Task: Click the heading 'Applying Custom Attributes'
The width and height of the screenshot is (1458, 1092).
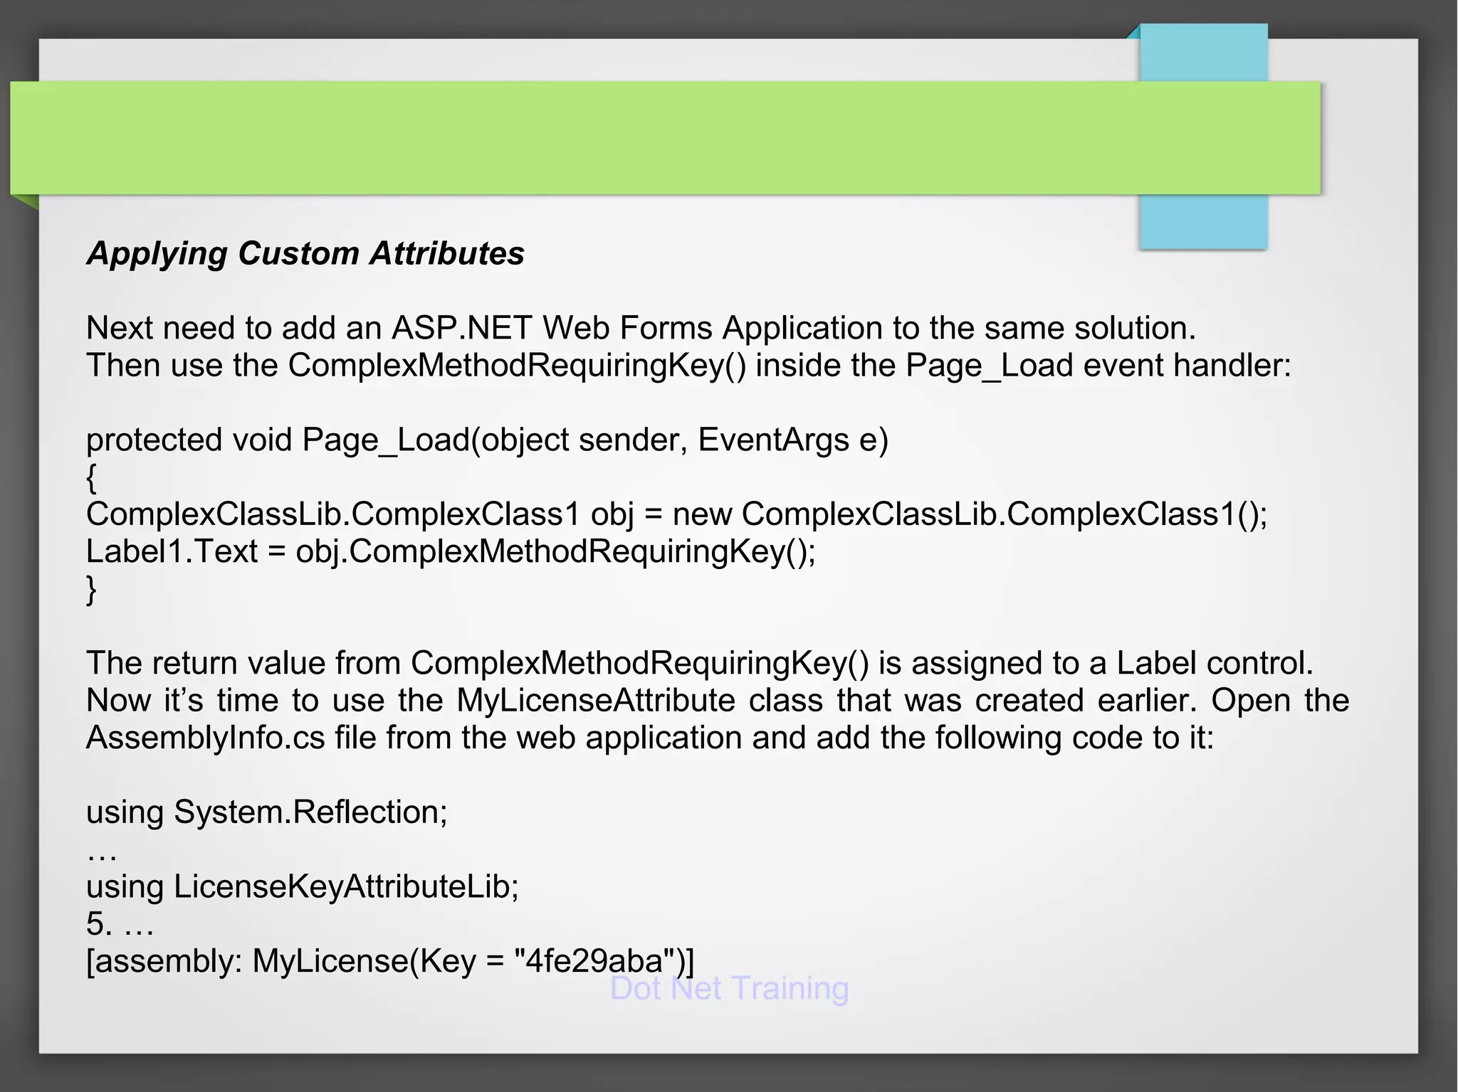Action: tap(305, 254)
